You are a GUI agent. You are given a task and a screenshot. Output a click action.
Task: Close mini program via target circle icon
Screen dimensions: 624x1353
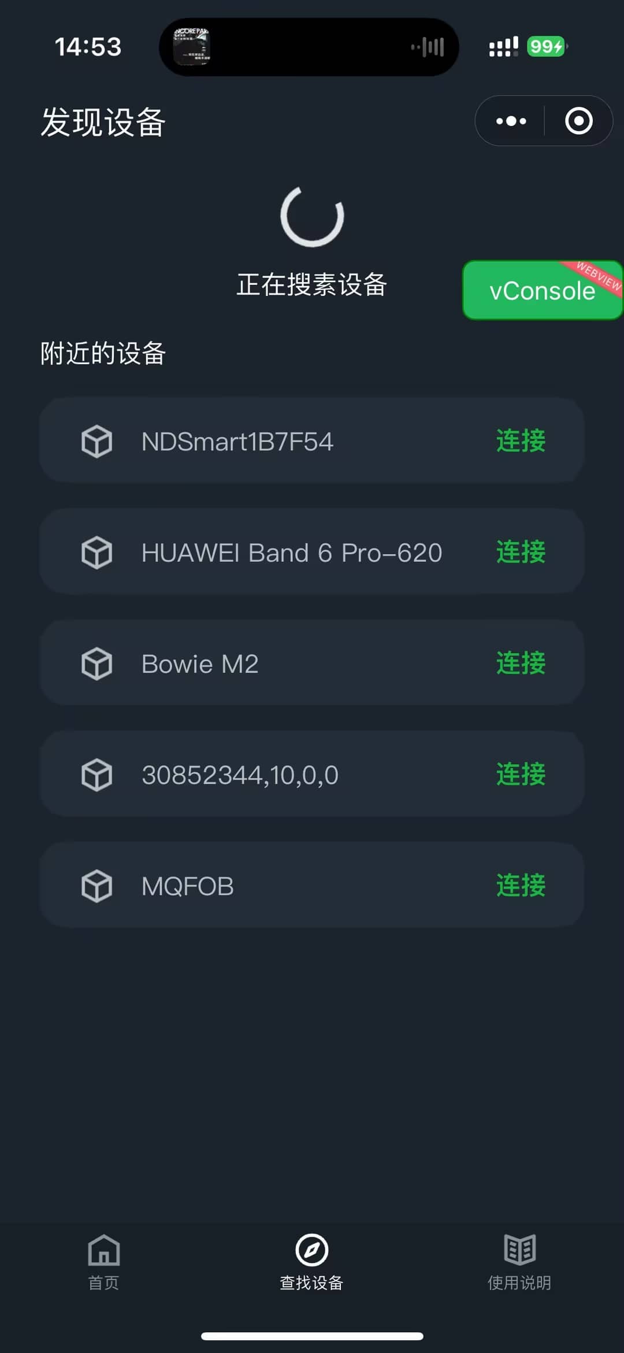[x=578, y=121]
